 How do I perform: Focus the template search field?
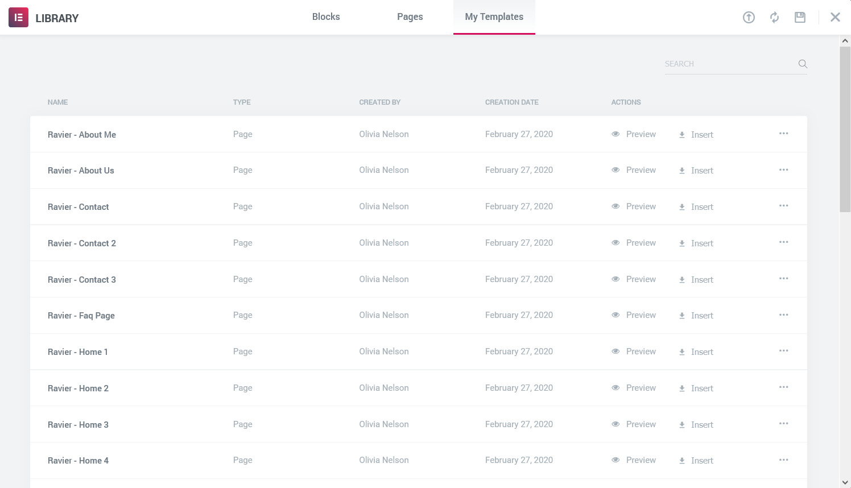point(729,64)
